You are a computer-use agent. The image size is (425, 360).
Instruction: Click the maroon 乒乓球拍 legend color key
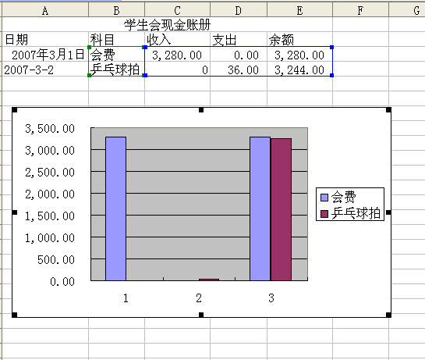(x=324, y=214)
